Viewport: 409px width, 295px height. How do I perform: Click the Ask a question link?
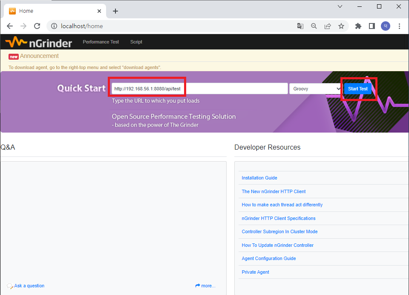29,286
